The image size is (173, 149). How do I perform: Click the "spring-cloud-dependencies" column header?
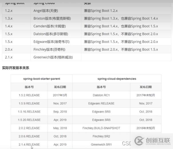pos(117,79)
